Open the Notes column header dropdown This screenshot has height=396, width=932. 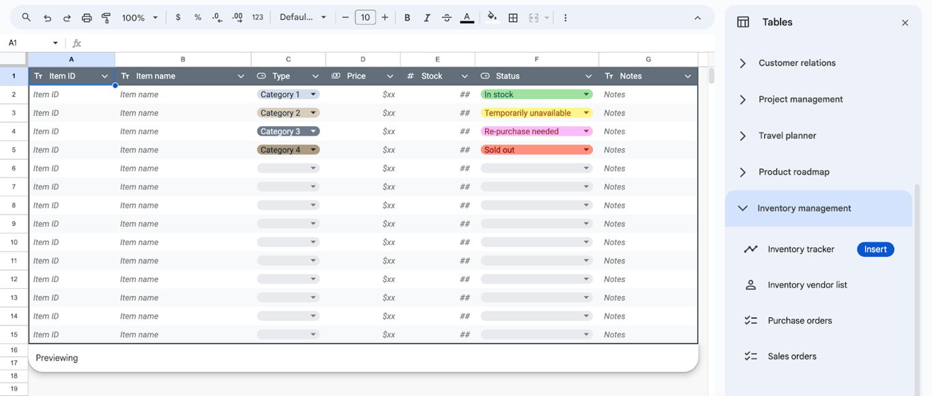(x=688, y=76)
